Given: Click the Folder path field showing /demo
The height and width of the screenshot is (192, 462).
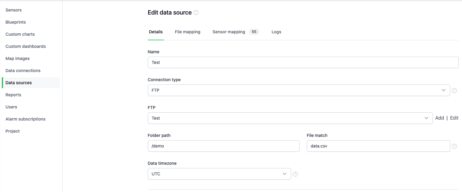Looking at the screenshot, I should point(223,146).
